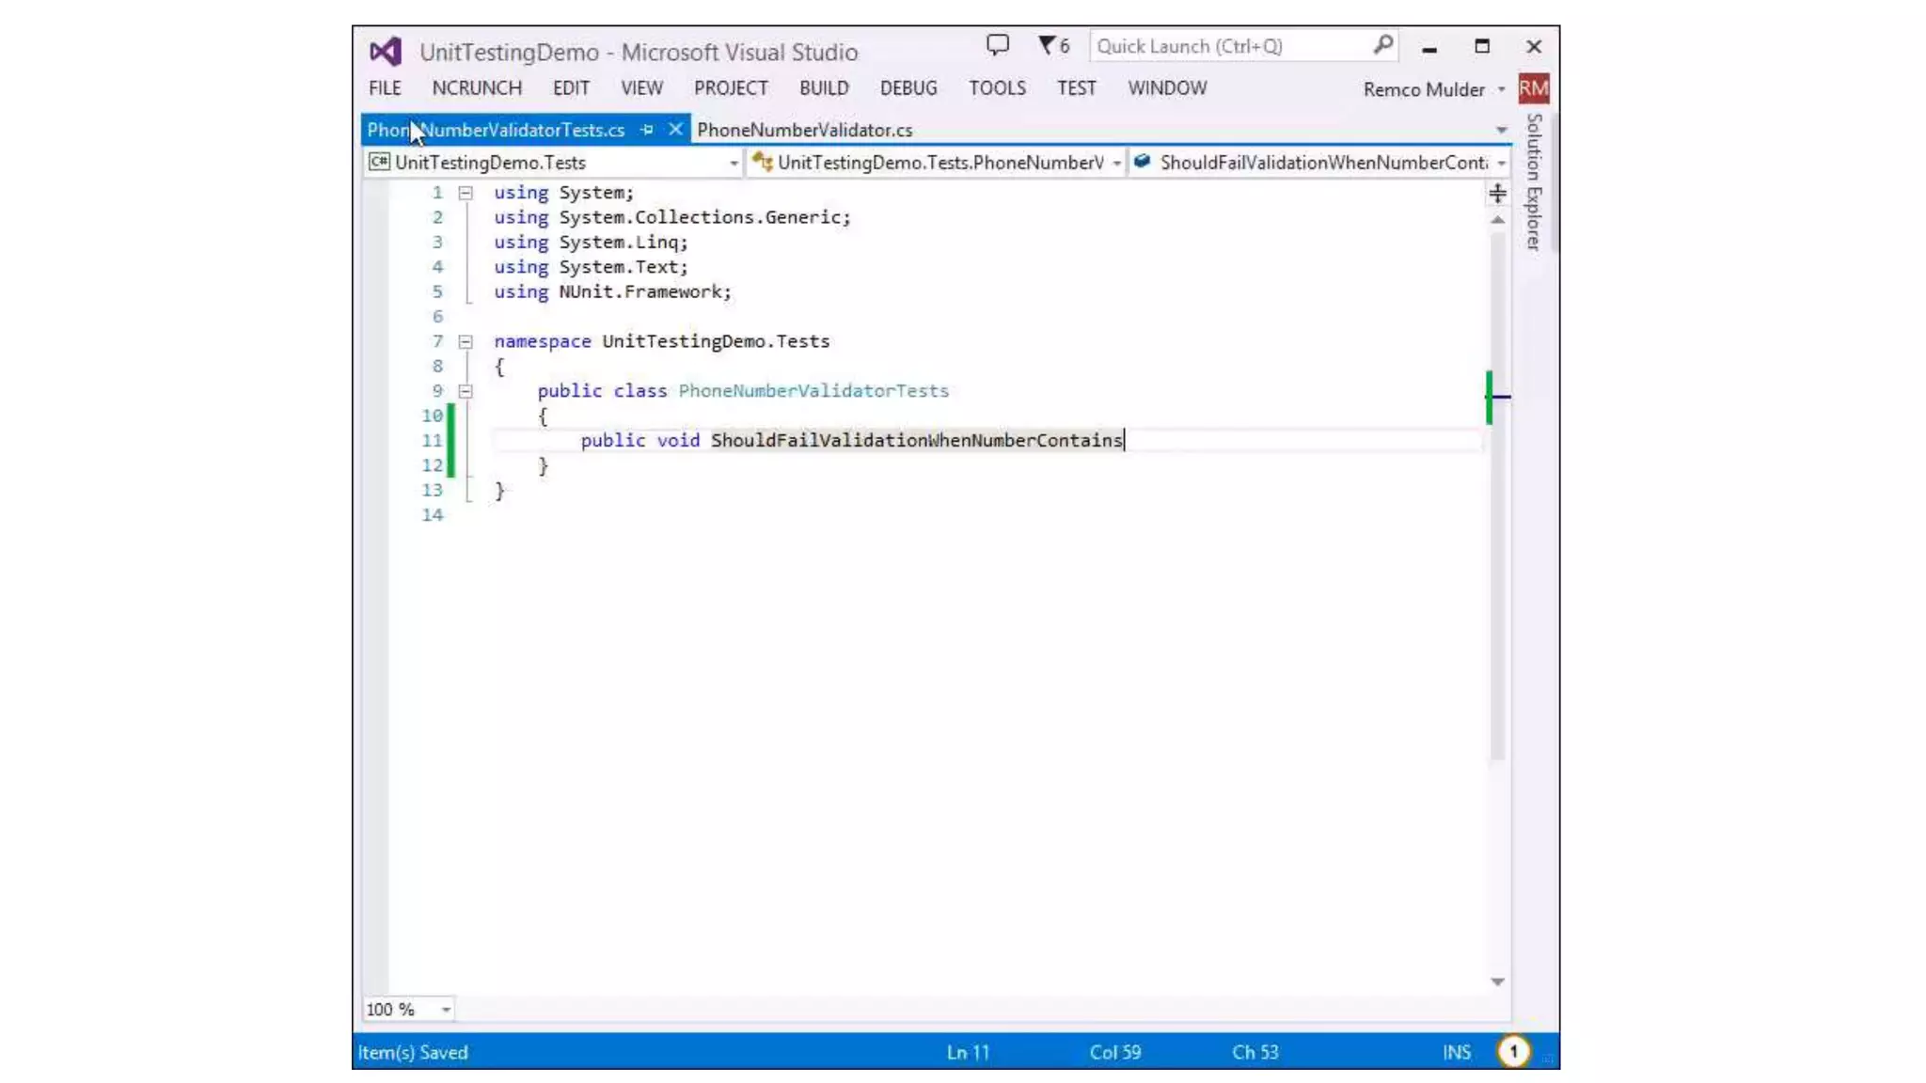Viewport: 1926px width, 1083px height.
Task: Click the Quick Launch search magnifier icon
Action: pyautogui.click(x=1382, y=45)
